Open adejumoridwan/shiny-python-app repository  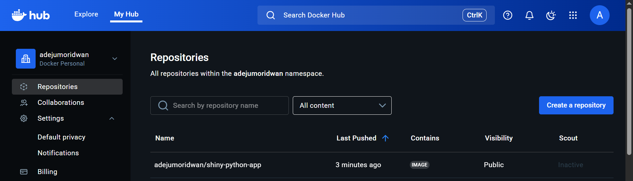pyautogui.click(x=208, y=165)
